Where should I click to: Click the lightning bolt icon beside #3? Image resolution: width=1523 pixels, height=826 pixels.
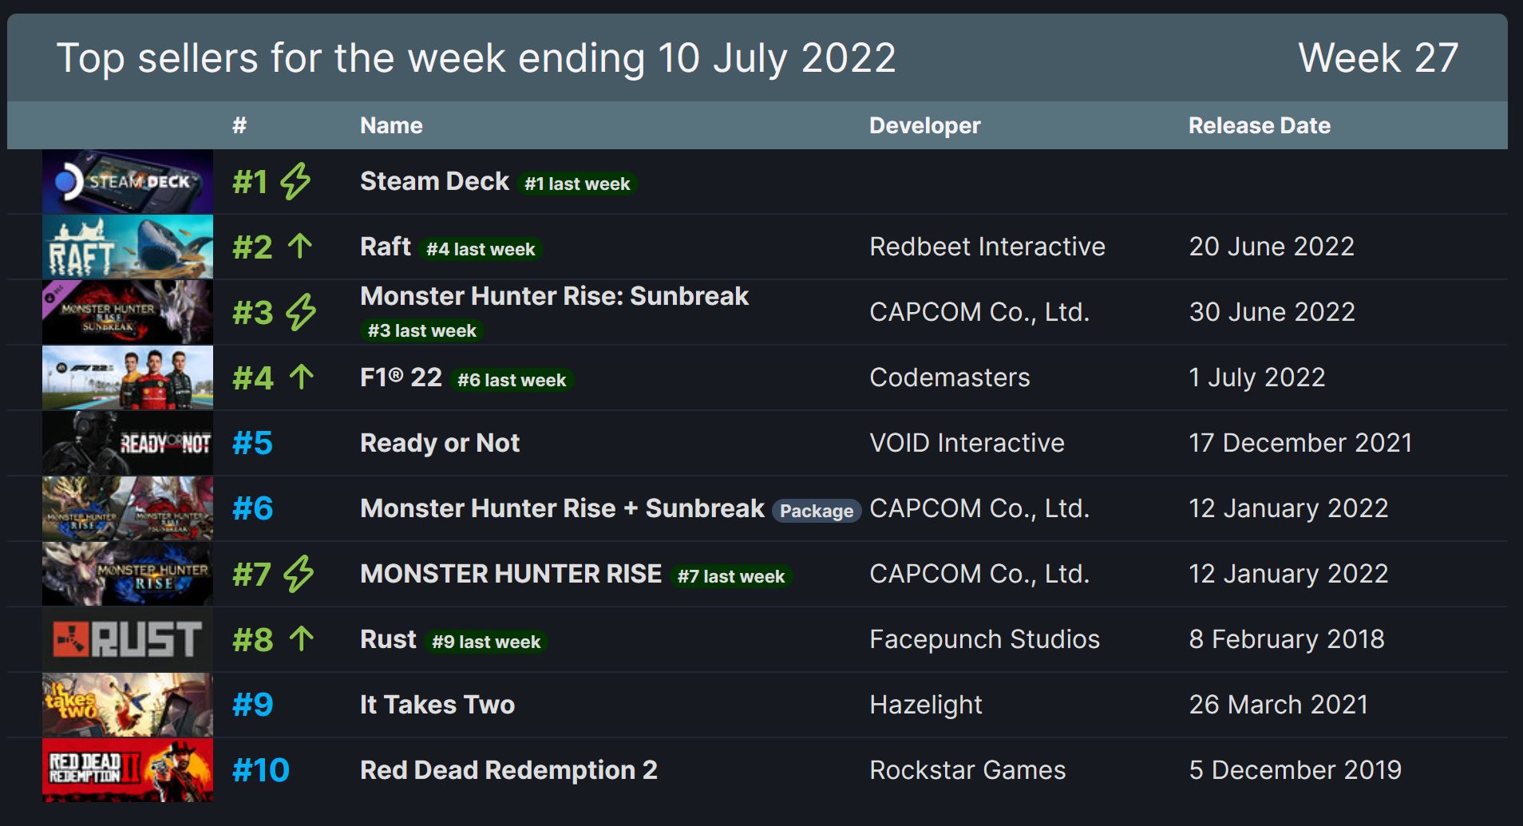click(x=301, y=312)
